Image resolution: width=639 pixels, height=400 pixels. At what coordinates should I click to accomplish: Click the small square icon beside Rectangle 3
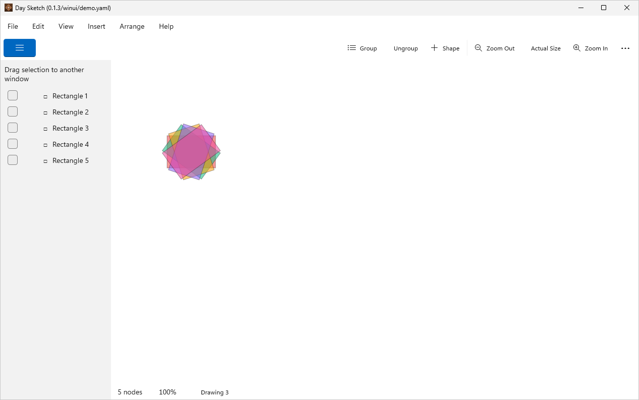pyautogui.click(x=45, y=129)
